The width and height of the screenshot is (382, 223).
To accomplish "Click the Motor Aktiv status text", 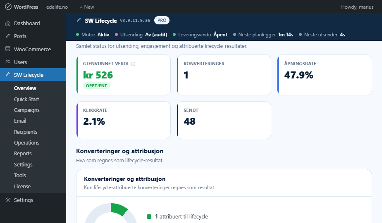I will click(95, 35).
